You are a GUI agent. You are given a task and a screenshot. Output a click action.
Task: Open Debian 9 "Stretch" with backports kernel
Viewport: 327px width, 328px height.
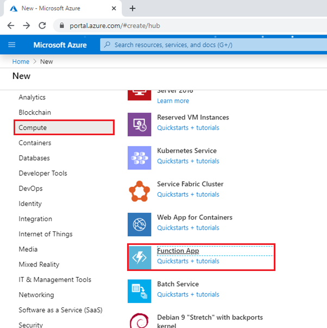(x=210, y=321)
